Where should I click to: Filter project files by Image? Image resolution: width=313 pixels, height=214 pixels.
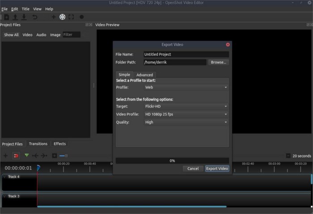pyautogui.click(x=55, y=35)
